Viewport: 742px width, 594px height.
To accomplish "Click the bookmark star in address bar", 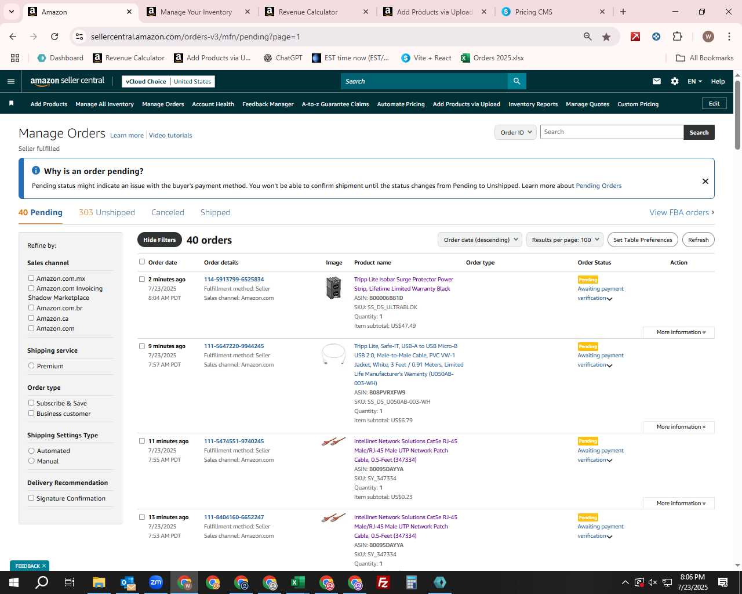I will [606, 37].
